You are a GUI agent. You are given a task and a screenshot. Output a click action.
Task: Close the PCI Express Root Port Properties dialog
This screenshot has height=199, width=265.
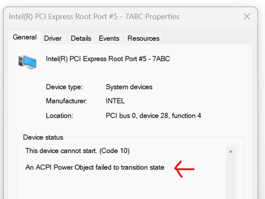(x=247, y=17)
